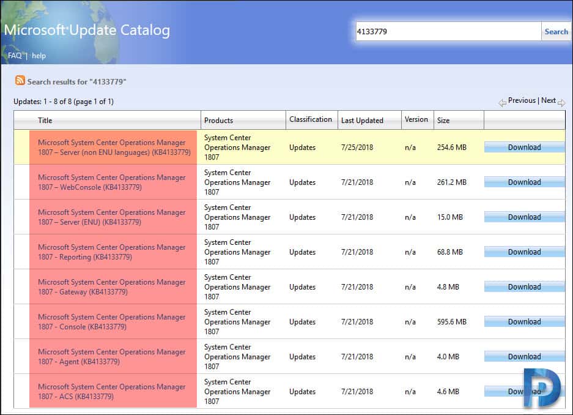Sort by the Version column header
This screenshot has width=573, height=415.
[416, 119]
